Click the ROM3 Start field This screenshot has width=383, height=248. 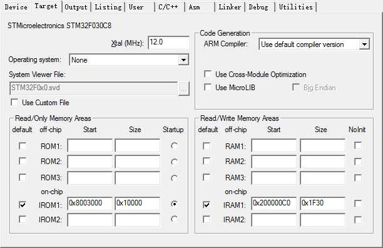[90, 178]
